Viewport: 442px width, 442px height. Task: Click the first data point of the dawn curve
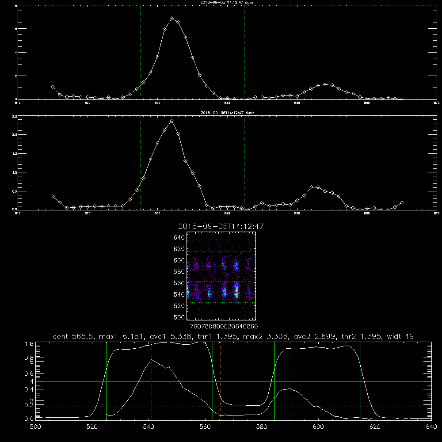pos(53,87)
